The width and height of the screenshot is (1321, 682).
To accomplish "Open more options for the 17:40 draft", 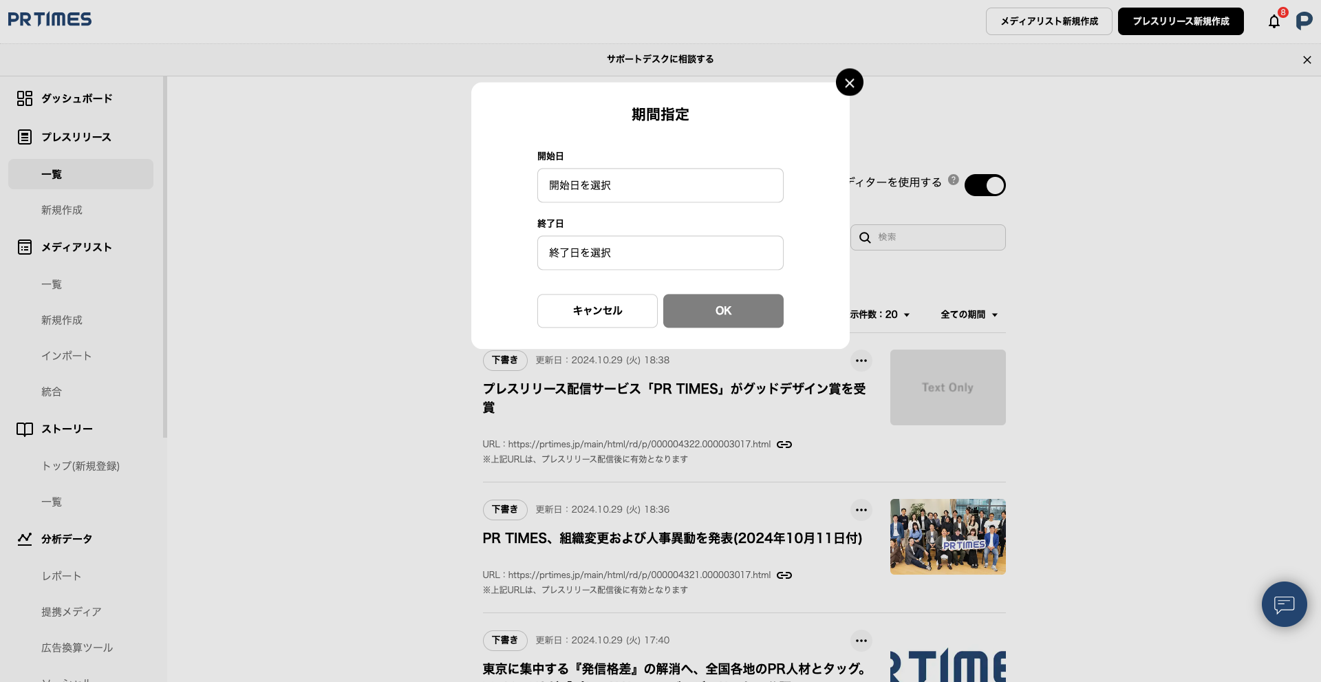I will (x=861, y=641).
